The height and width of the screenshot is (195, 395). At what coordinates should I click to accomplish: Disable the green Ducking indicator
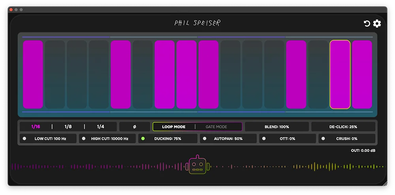click(143, 139)
